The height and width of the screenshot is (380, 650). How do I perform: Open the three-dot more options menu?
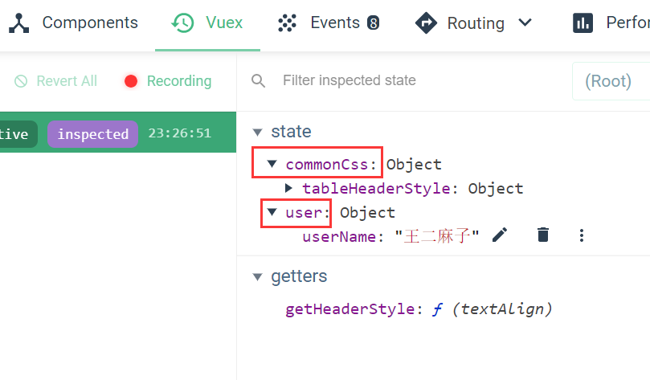pyautogui.click(x=582, y=235)
